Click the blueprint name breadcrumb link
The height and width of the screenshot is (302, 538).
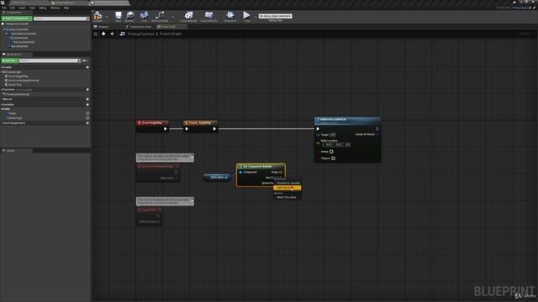point(140,34)
